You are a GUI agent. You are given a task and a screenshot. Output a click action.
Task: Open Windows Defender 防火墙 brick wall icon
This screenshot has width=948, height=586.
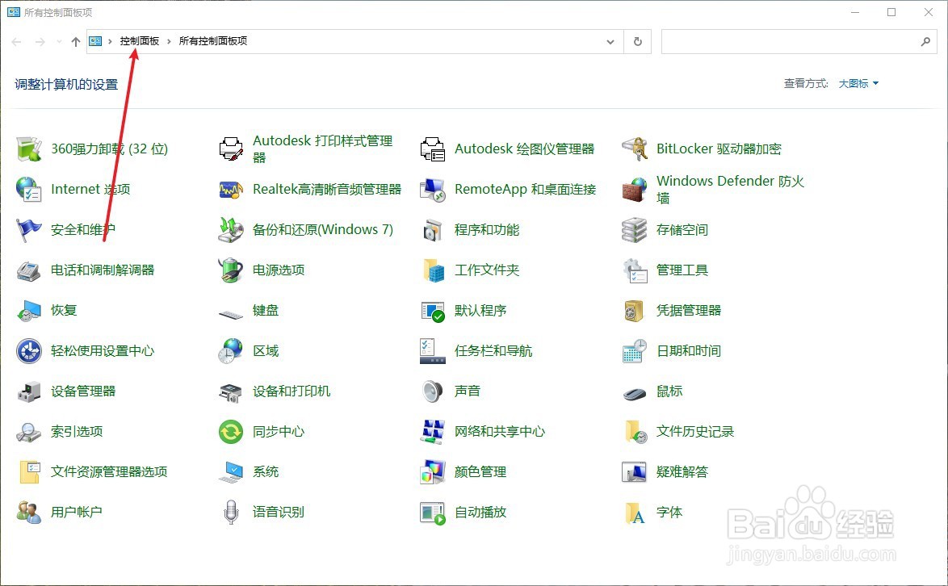click(x=634, y=189)
